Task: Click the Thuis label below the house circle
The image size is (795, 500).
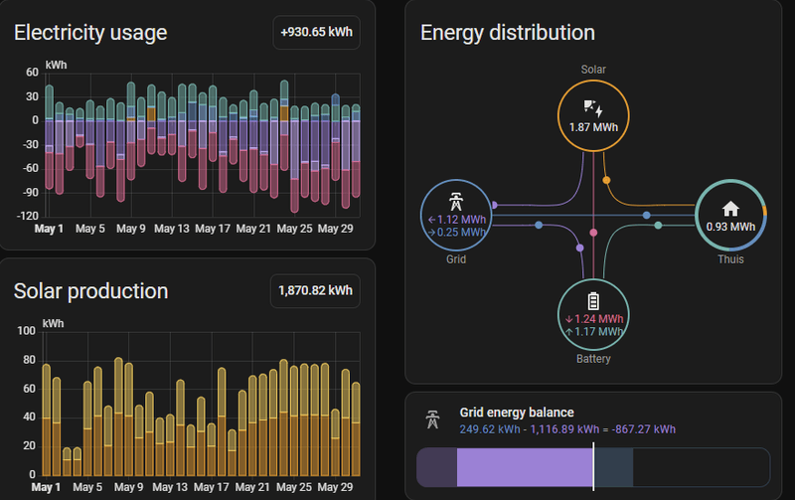Action: [x=730, y=259]
